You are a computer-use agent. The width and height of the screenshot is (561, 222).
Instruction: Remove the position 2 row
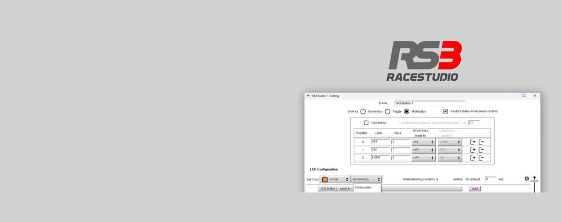(481, 158)
